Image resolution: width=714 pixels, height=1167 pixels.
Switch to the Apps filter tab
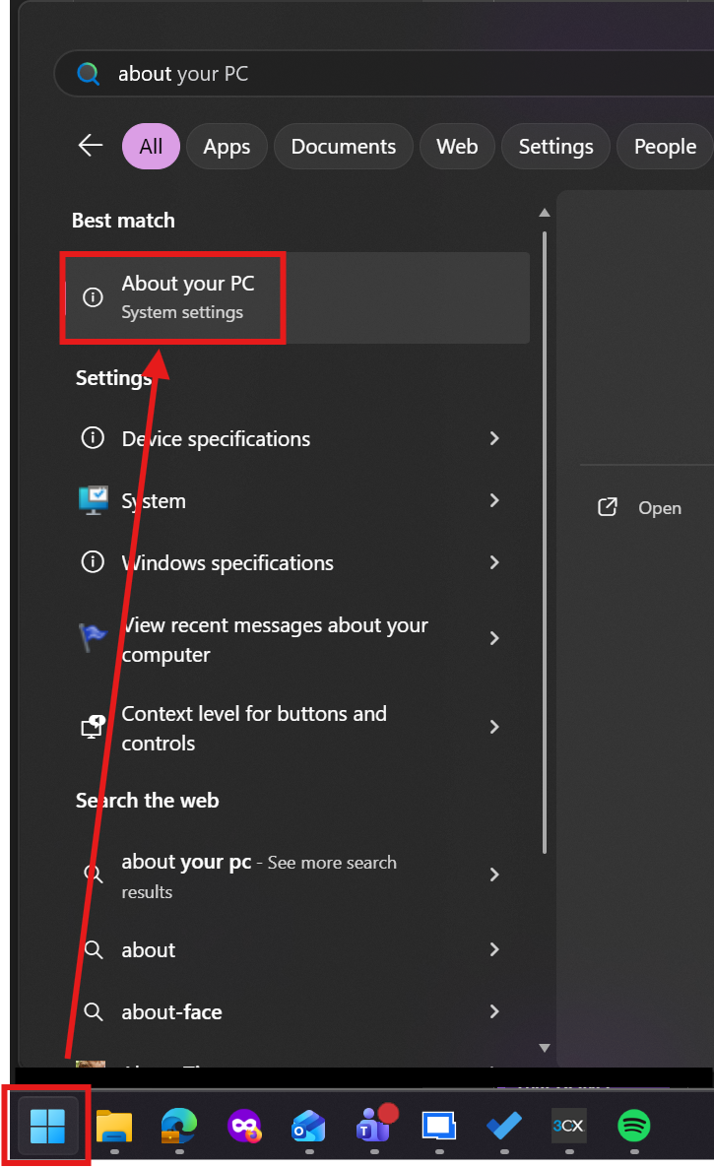click(227, 147)
